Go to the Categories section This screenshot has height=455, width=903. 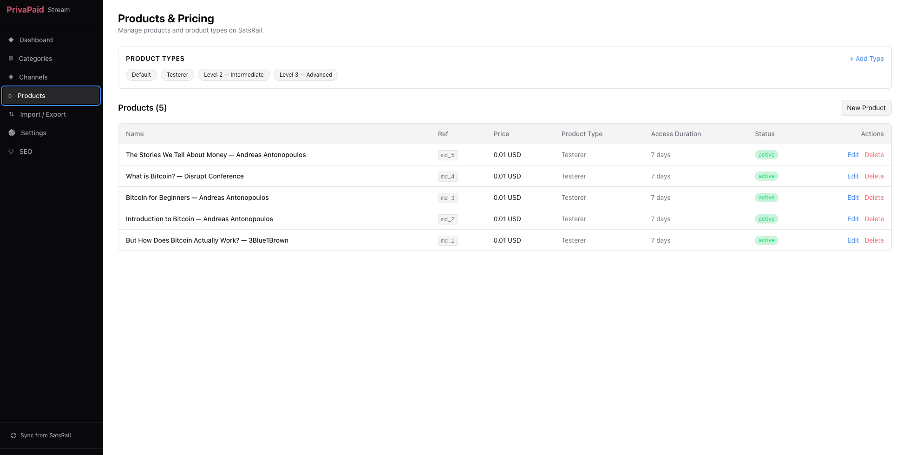(x=51, y=59)
